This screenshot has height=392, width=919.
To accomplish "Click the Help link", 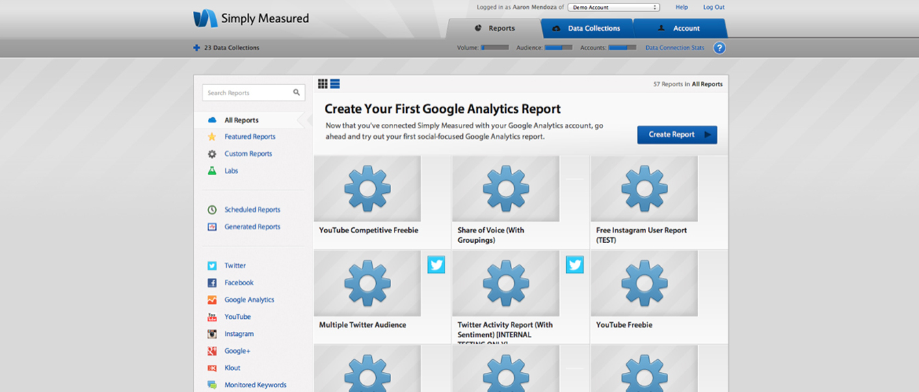I will (682, 8).
